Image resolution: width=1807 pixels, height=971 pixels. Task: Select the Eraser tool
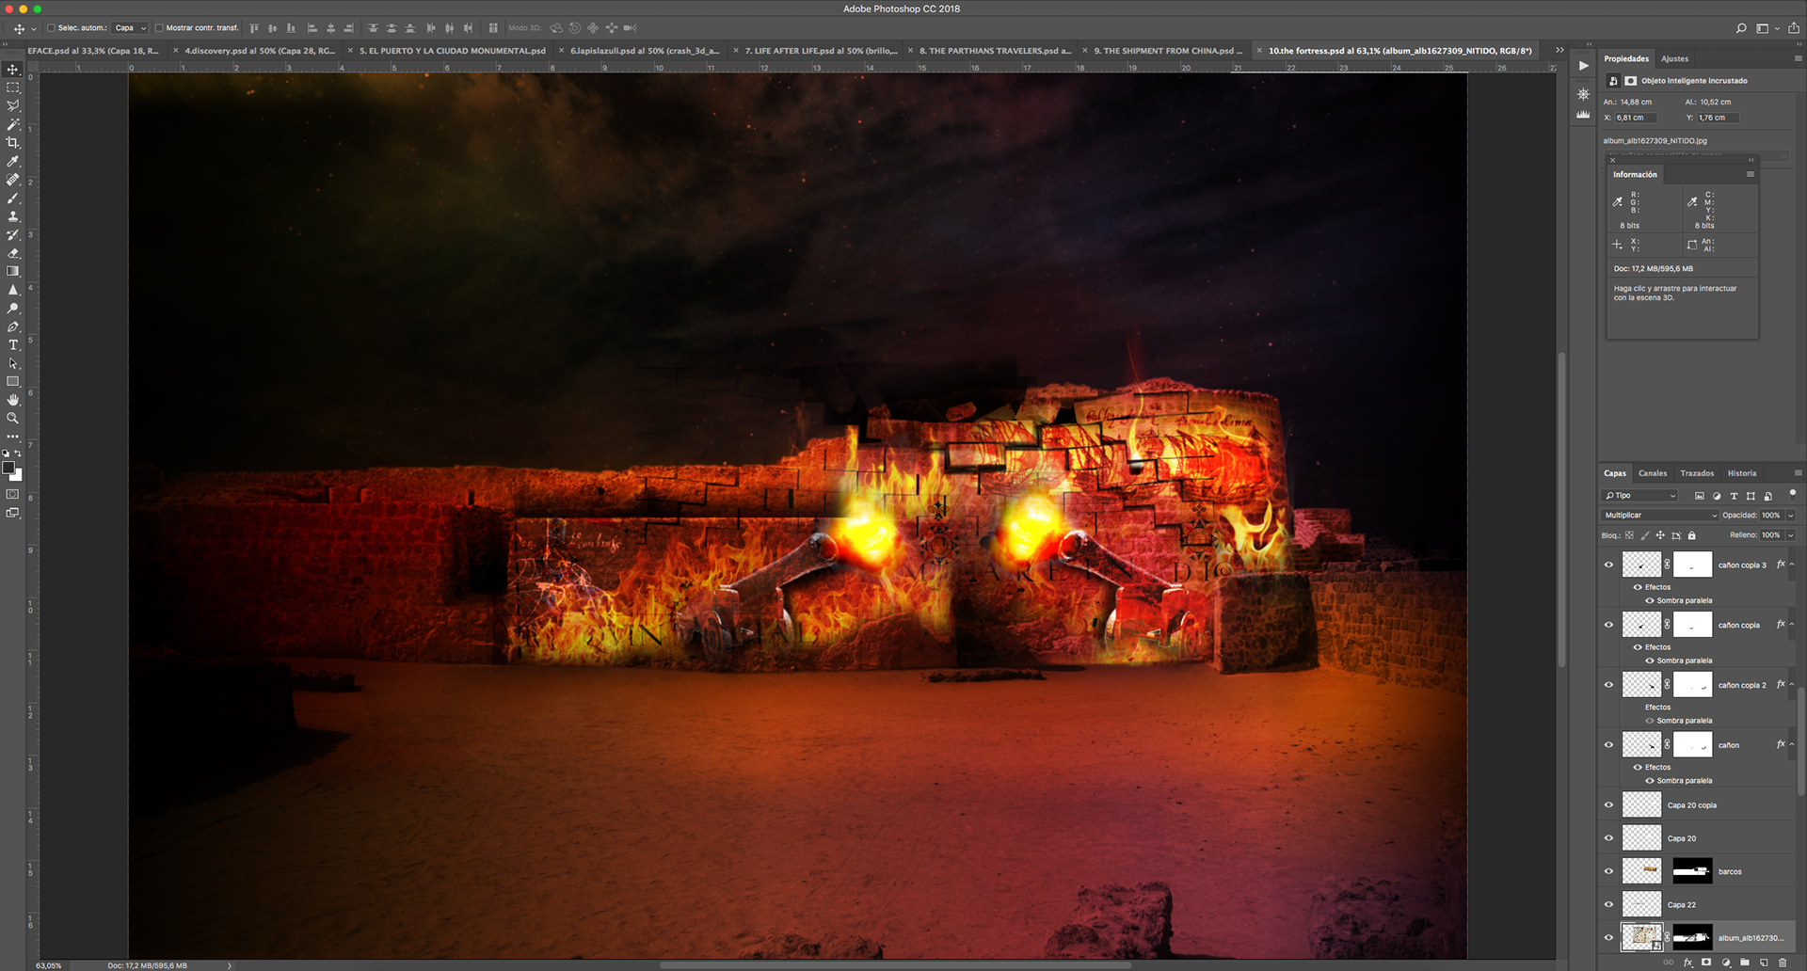(13, 253)
